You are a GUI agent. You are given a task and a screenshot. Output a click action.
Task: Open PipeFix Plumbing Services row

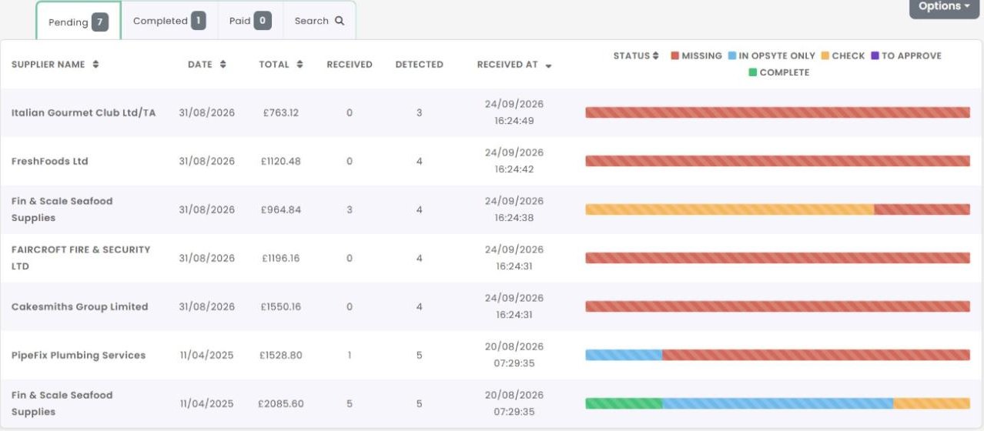coord(491,355)
